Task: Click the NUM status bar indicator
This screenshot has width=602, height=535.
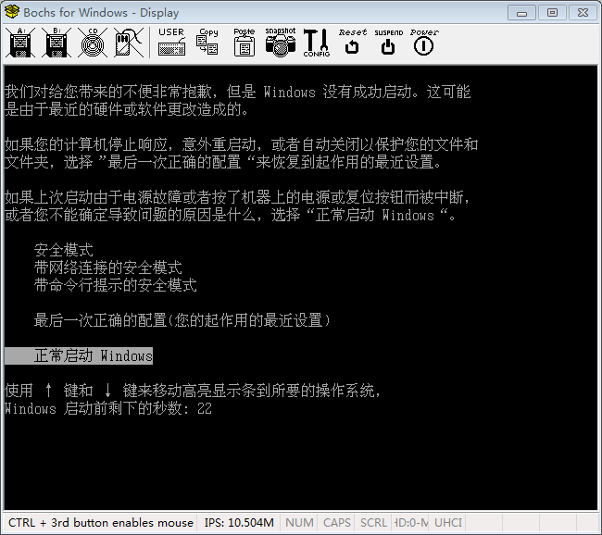Action: click(x=299, y=523)
